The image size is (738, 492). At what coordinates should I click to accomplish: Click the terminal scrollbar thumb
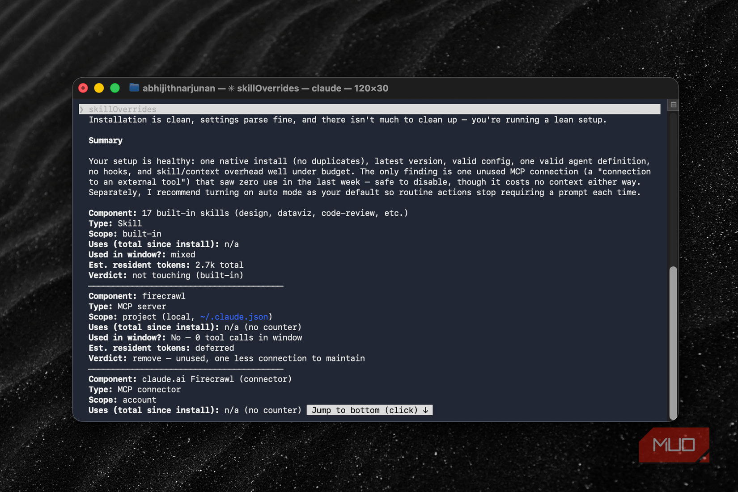[x=673, y=342]
